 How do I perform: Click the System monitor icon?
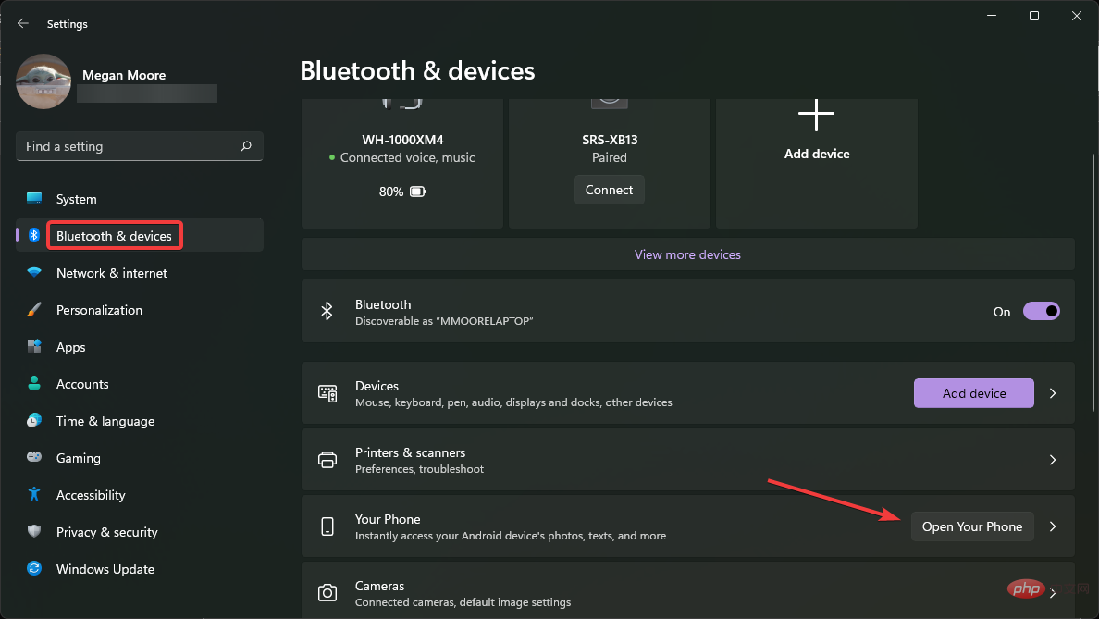[x=33, y=198]
